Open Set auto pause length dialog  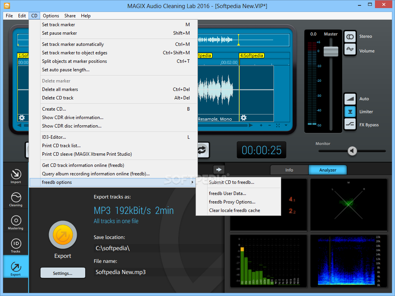pos(113,70)
